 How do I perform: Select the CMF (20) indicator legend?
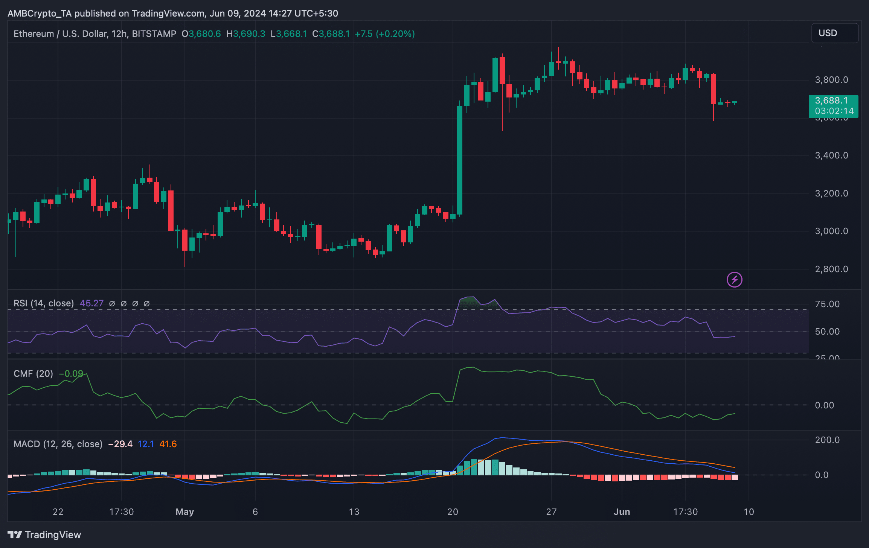pyautogui.click(x=33, y=374)
